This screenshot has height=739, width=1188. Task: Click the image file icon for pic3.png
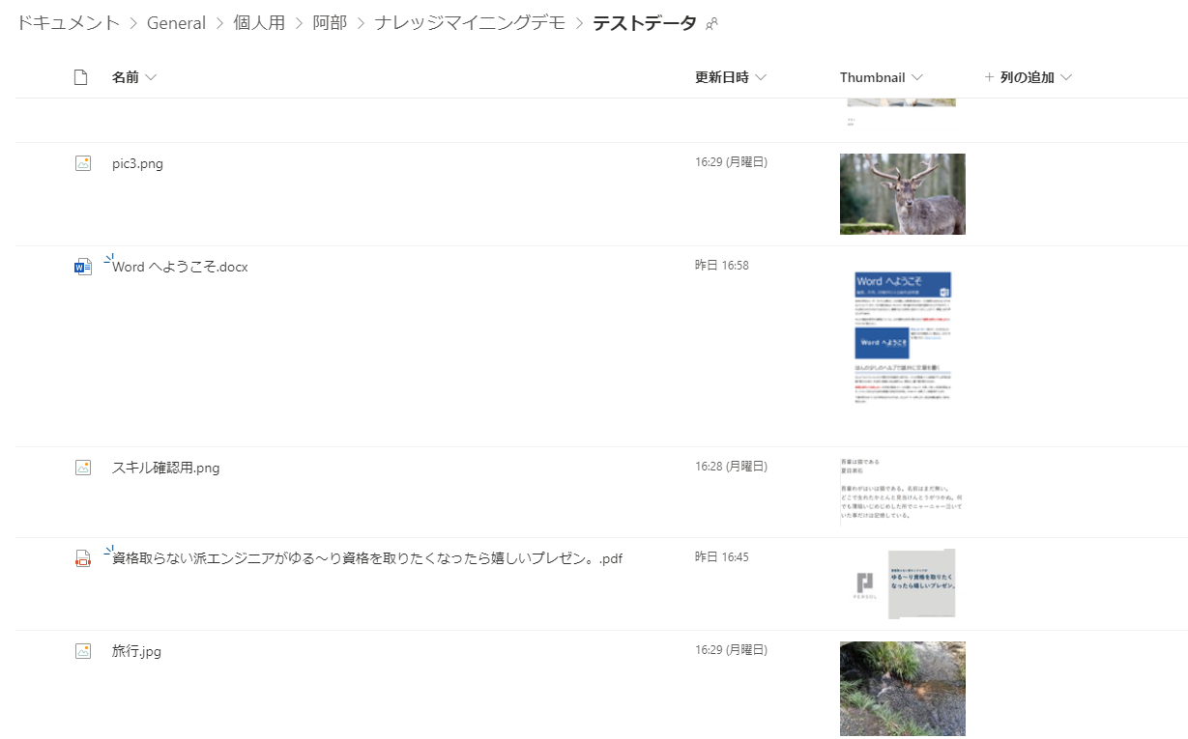[83, 163]
